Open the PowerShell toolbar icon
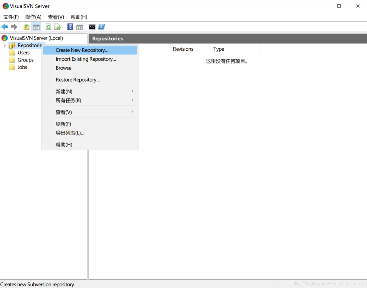 point(102,27)
